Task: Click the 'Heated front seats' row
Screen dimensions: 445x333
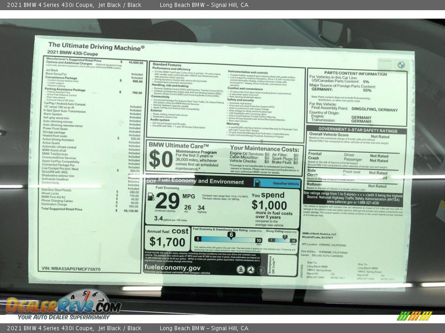Action: click(55, 136)
